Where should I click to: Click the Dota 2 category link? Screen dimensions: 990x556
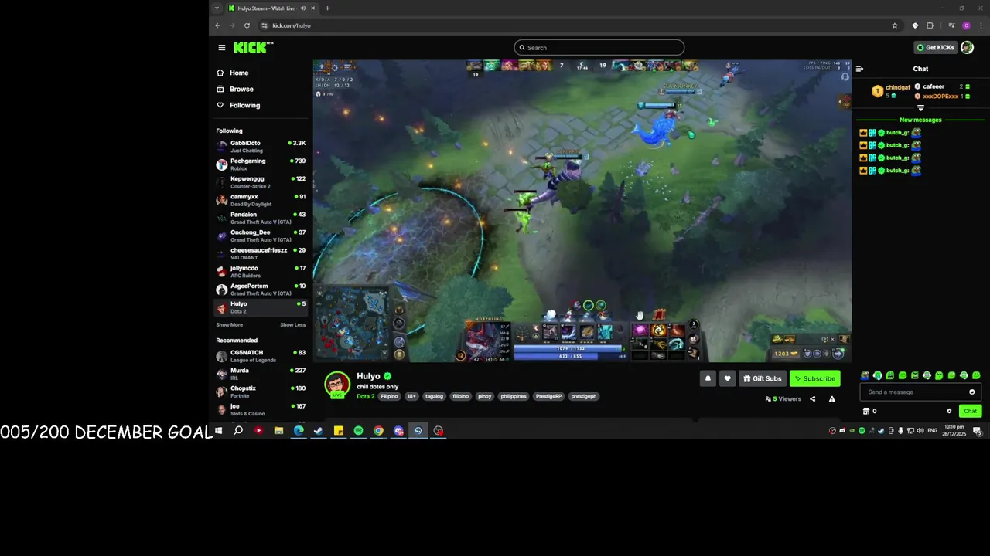pos(365,396)
